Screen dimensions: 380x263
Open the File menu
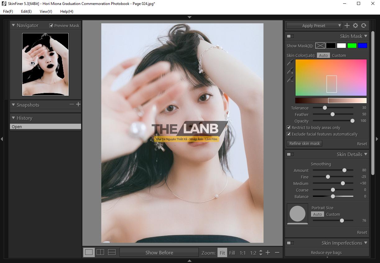coord(8,11)
